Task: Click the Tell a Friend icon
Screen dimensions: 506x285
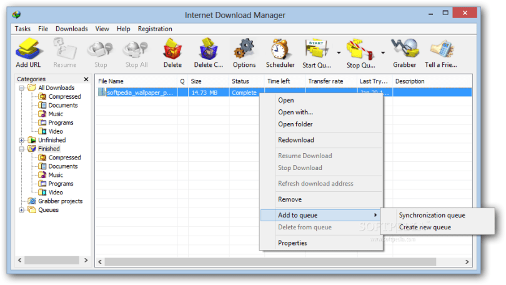Action: point(442,49)
